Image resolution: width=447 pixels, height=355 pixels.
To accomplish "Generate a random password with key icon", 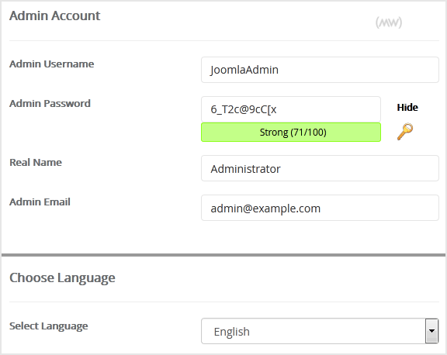I will pos(405,131).
